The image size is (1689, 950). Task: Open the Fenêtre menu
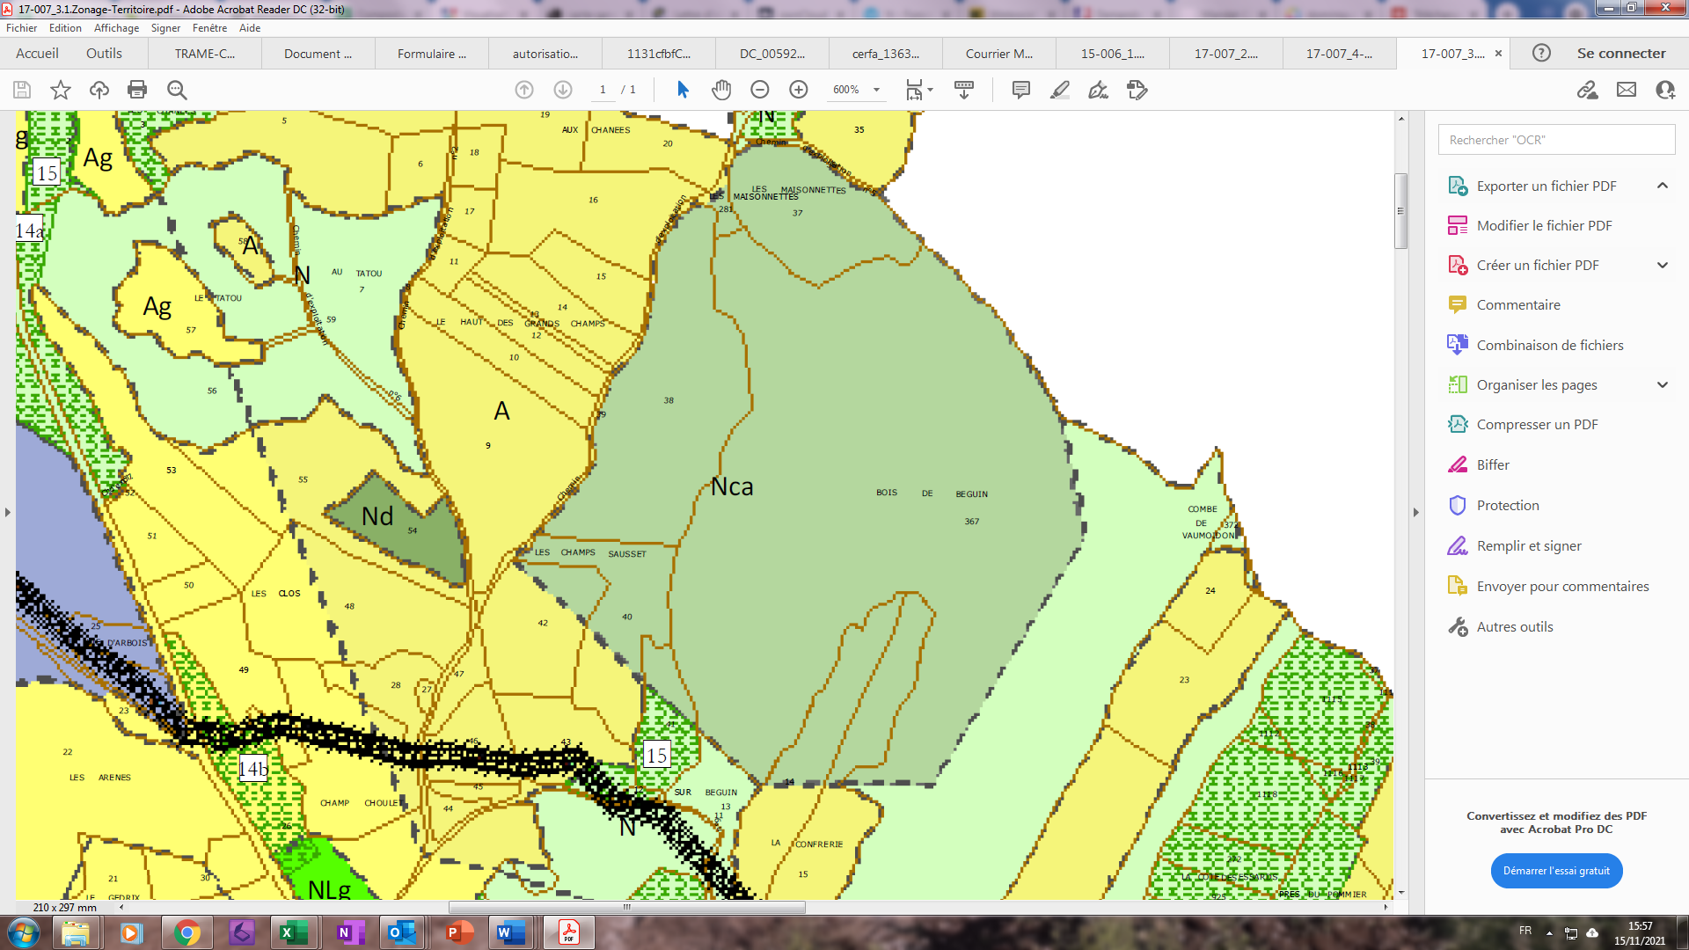209,28
